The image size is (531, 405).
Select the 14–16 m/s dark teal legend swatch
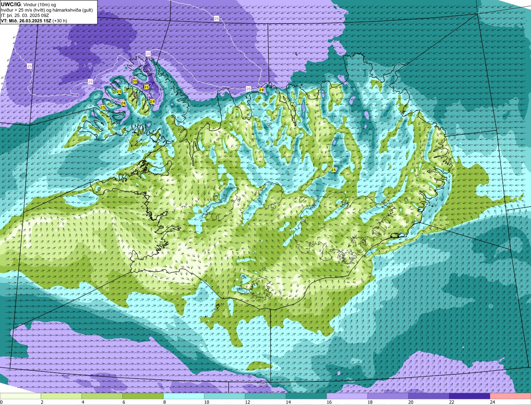point(307,396)
